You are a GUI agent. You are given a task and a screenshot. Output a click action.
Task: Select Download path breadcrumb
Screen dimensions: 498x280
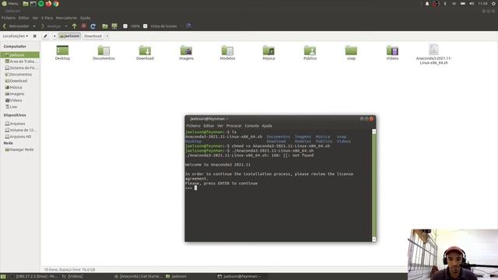[93, 37]
